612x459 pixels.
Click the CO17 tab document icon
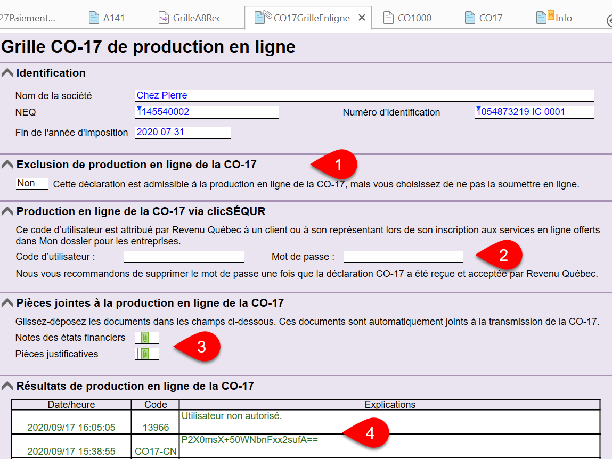(470, 18)
